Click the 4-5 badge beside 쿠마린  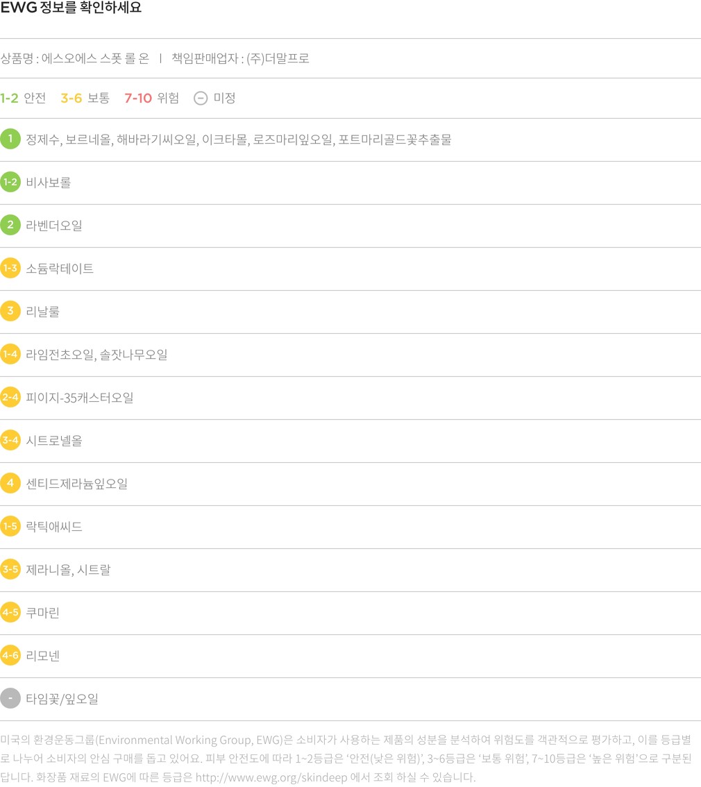tap(10, 612)
